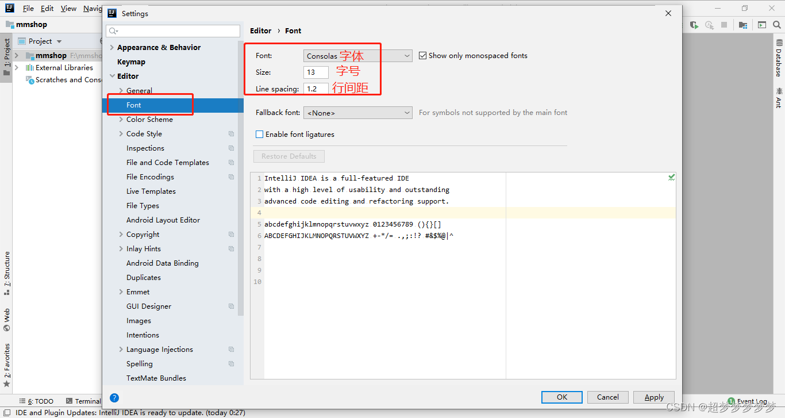The image size is (785, 418).
Task: Click IDE and Plugin Updates status message
Action: pos(130,413)
